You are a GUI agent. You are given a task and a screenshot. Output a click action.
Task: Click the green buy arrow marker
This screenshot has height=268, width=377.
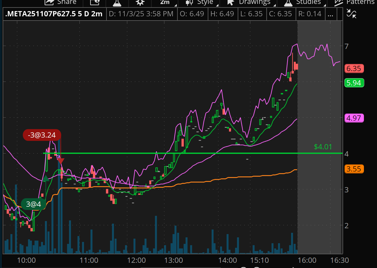(46, 178)
